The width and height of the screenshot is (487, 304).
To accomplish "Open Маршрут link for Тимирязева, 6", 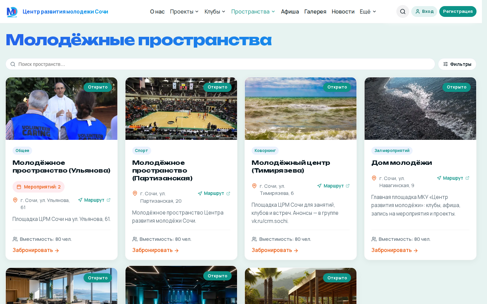I will pyautogui.click(x=333, y=186).
